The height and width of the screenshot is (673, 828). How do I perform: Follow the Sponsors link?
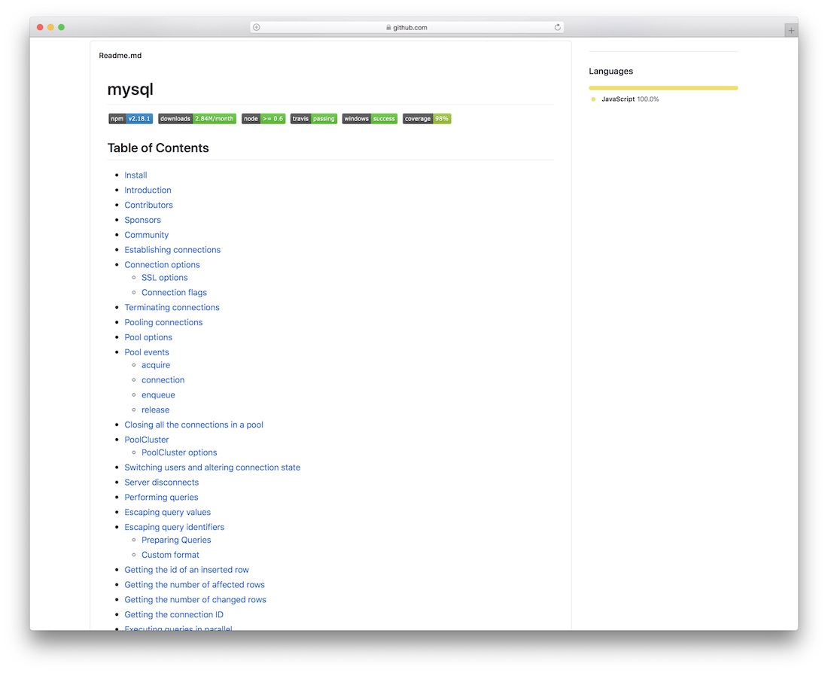coord(142,220)
